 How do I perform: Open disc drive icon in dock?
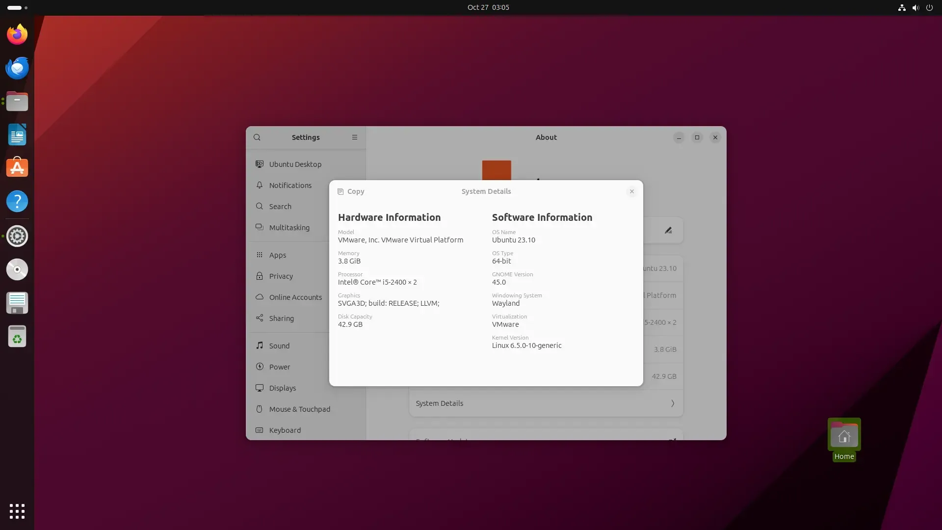coord(17,269)
